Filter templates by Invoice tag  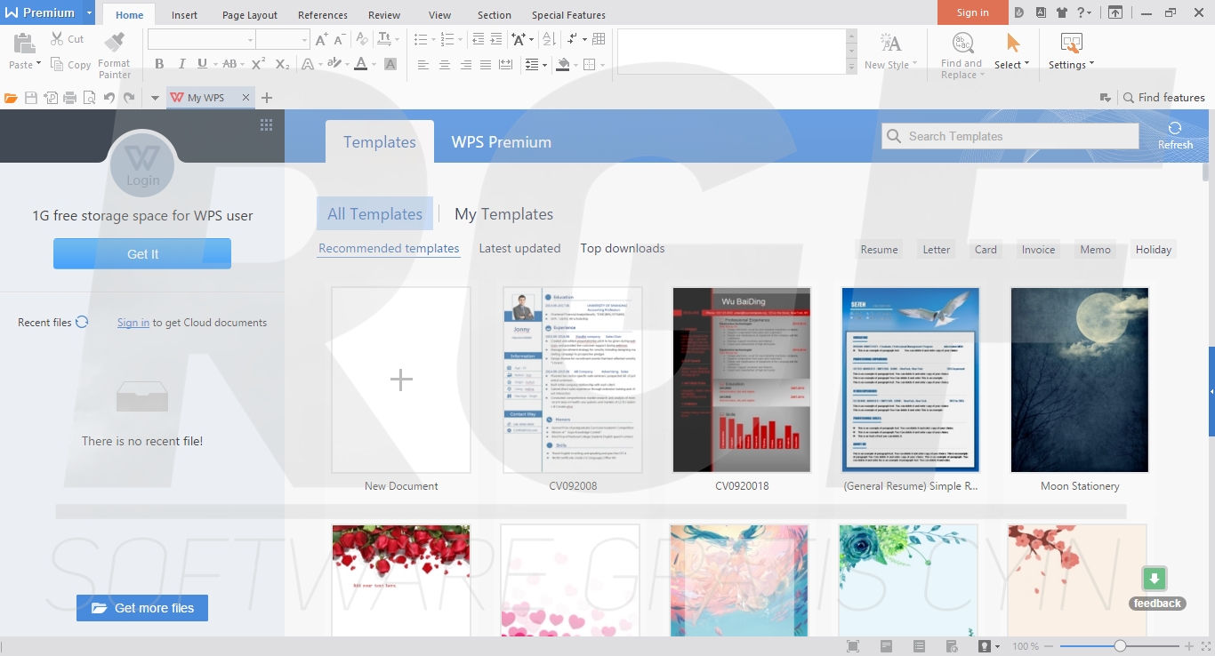[x=1038, y=250]
